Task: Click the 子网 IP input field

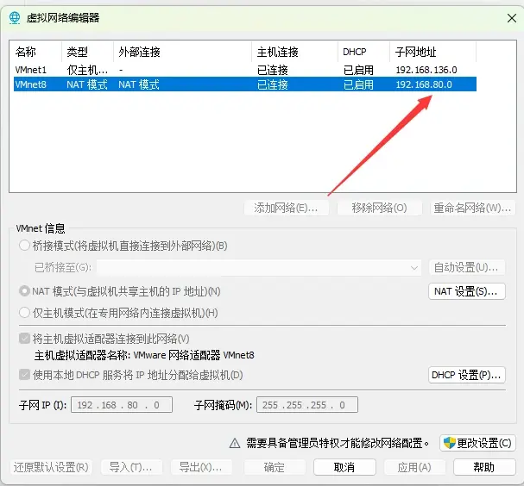Action: pos(122,405)
